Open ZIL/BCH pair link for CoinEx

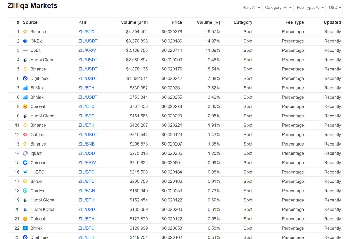pyautogui.click(x=86, y=191)
